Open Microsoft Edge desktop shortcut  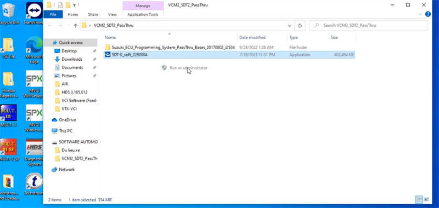(x=34, y=50)
